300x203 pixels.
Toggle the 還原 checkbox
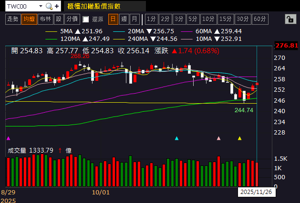pyautogui.click(x=86, y=19)
